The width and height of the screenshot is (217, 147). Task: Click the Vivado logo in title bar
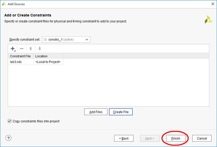[4, 4]
